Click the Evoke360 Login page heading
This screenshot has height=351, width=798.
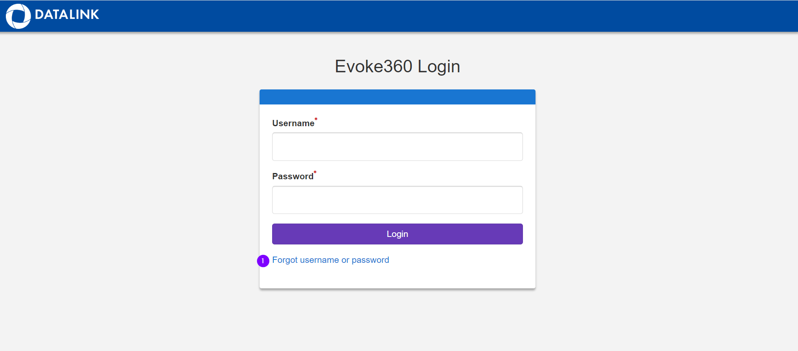click(x=397, y=66)
